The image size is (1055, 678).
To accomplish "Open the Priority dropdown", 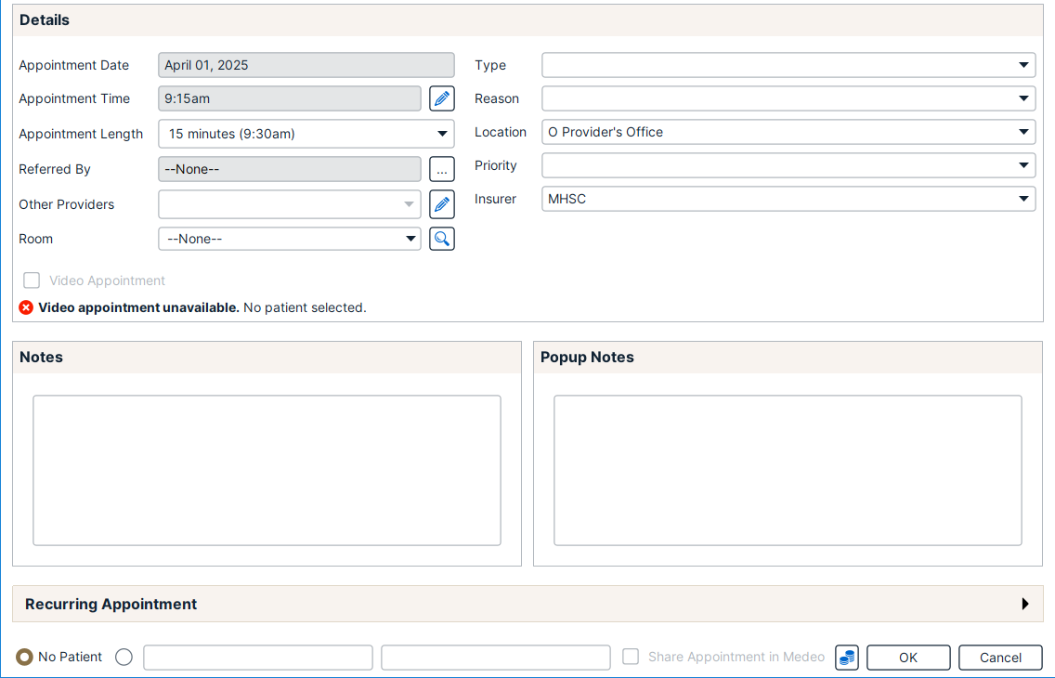I will click(788, 165).
